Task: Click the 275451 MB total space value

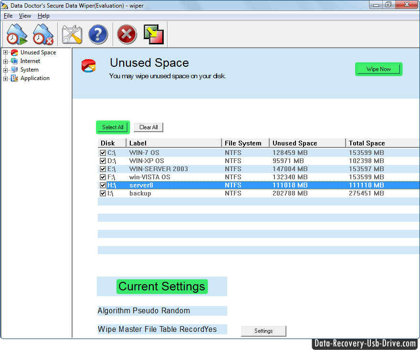Action: [x=367, y=194]
